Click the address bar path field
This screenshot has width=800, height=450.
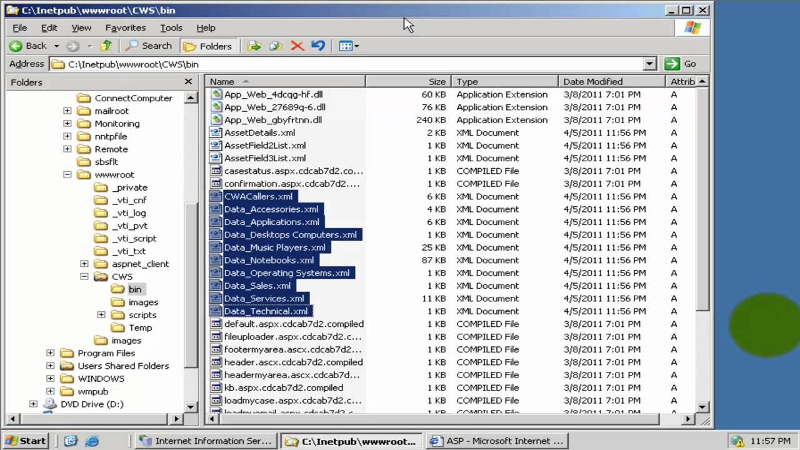click(354, 64)
